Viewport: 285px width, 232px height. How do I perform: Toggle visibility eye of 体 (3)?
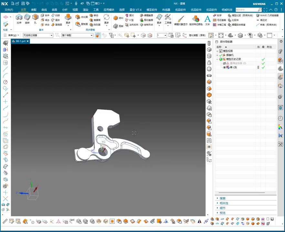(225, 67)
